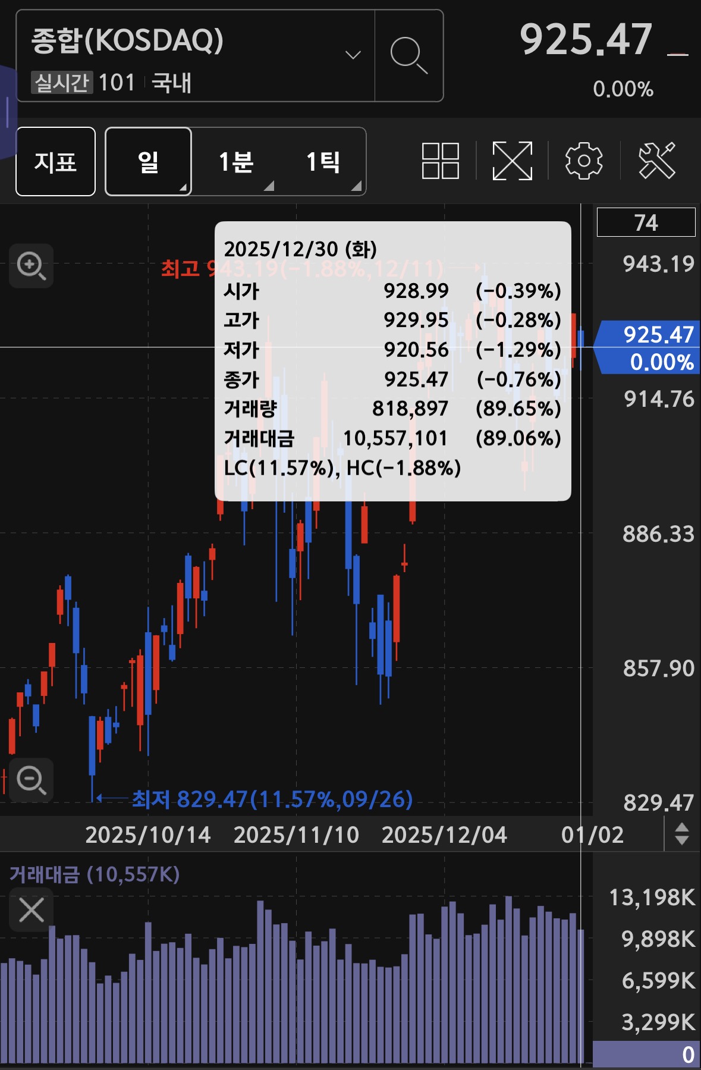The image size is (701, 1070).
Task: Expand chart to fullscreen icon
Action: click(x=512, y=161)
